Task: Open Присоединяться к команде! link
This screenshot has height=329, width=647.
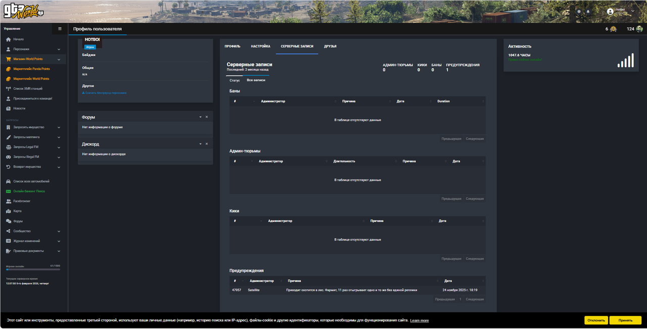Action: click(33, 99)
